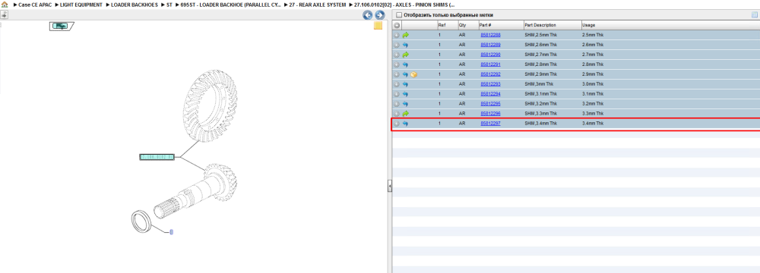Open part number link 85812295
Image resolution: width=760 pixels, height=273 pixels.
(490, 104)
